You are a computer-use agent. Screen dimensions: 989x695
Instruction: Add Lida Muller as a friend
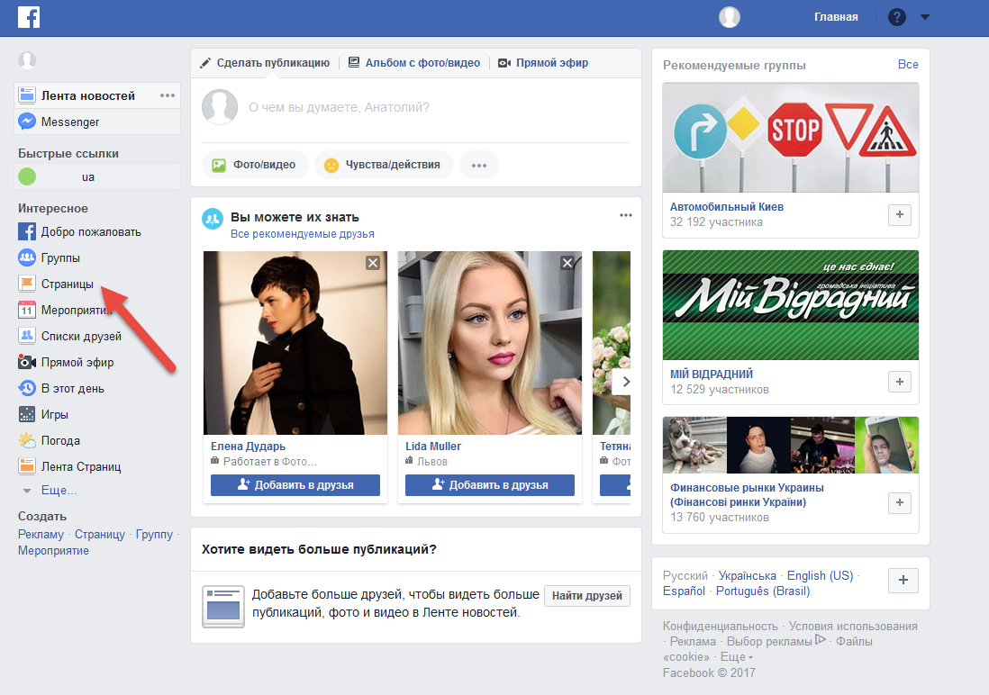click(x=489, y=485)
